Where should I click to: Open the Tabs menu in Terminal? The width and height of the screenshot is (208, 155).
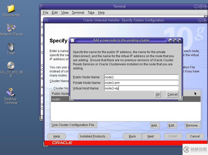click(91, 13)
